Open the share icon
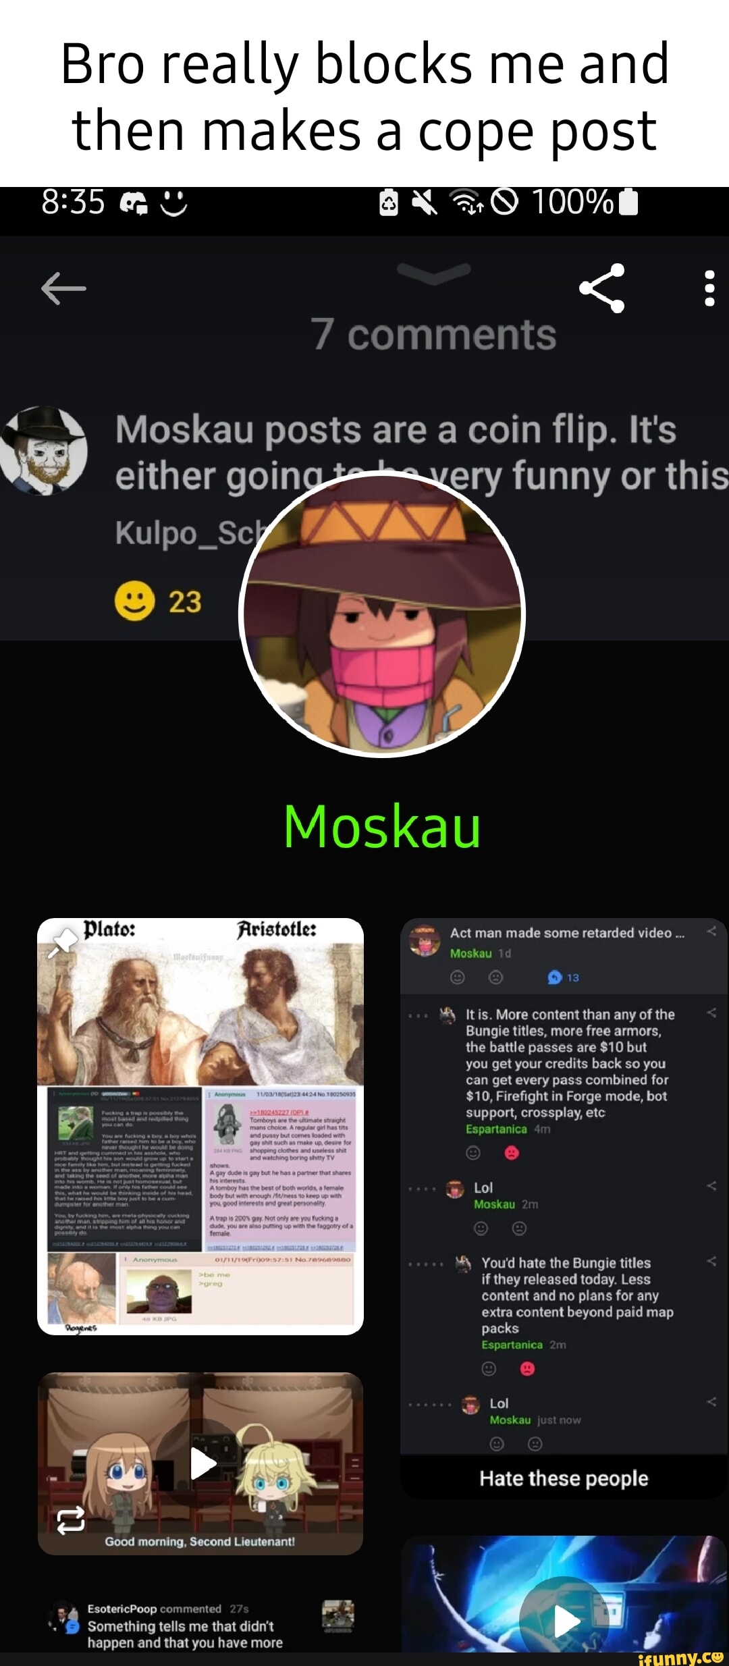 coord(602,288)
